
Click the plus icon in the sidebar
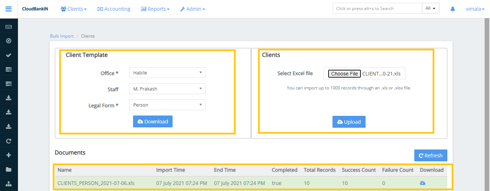point(9,155)
